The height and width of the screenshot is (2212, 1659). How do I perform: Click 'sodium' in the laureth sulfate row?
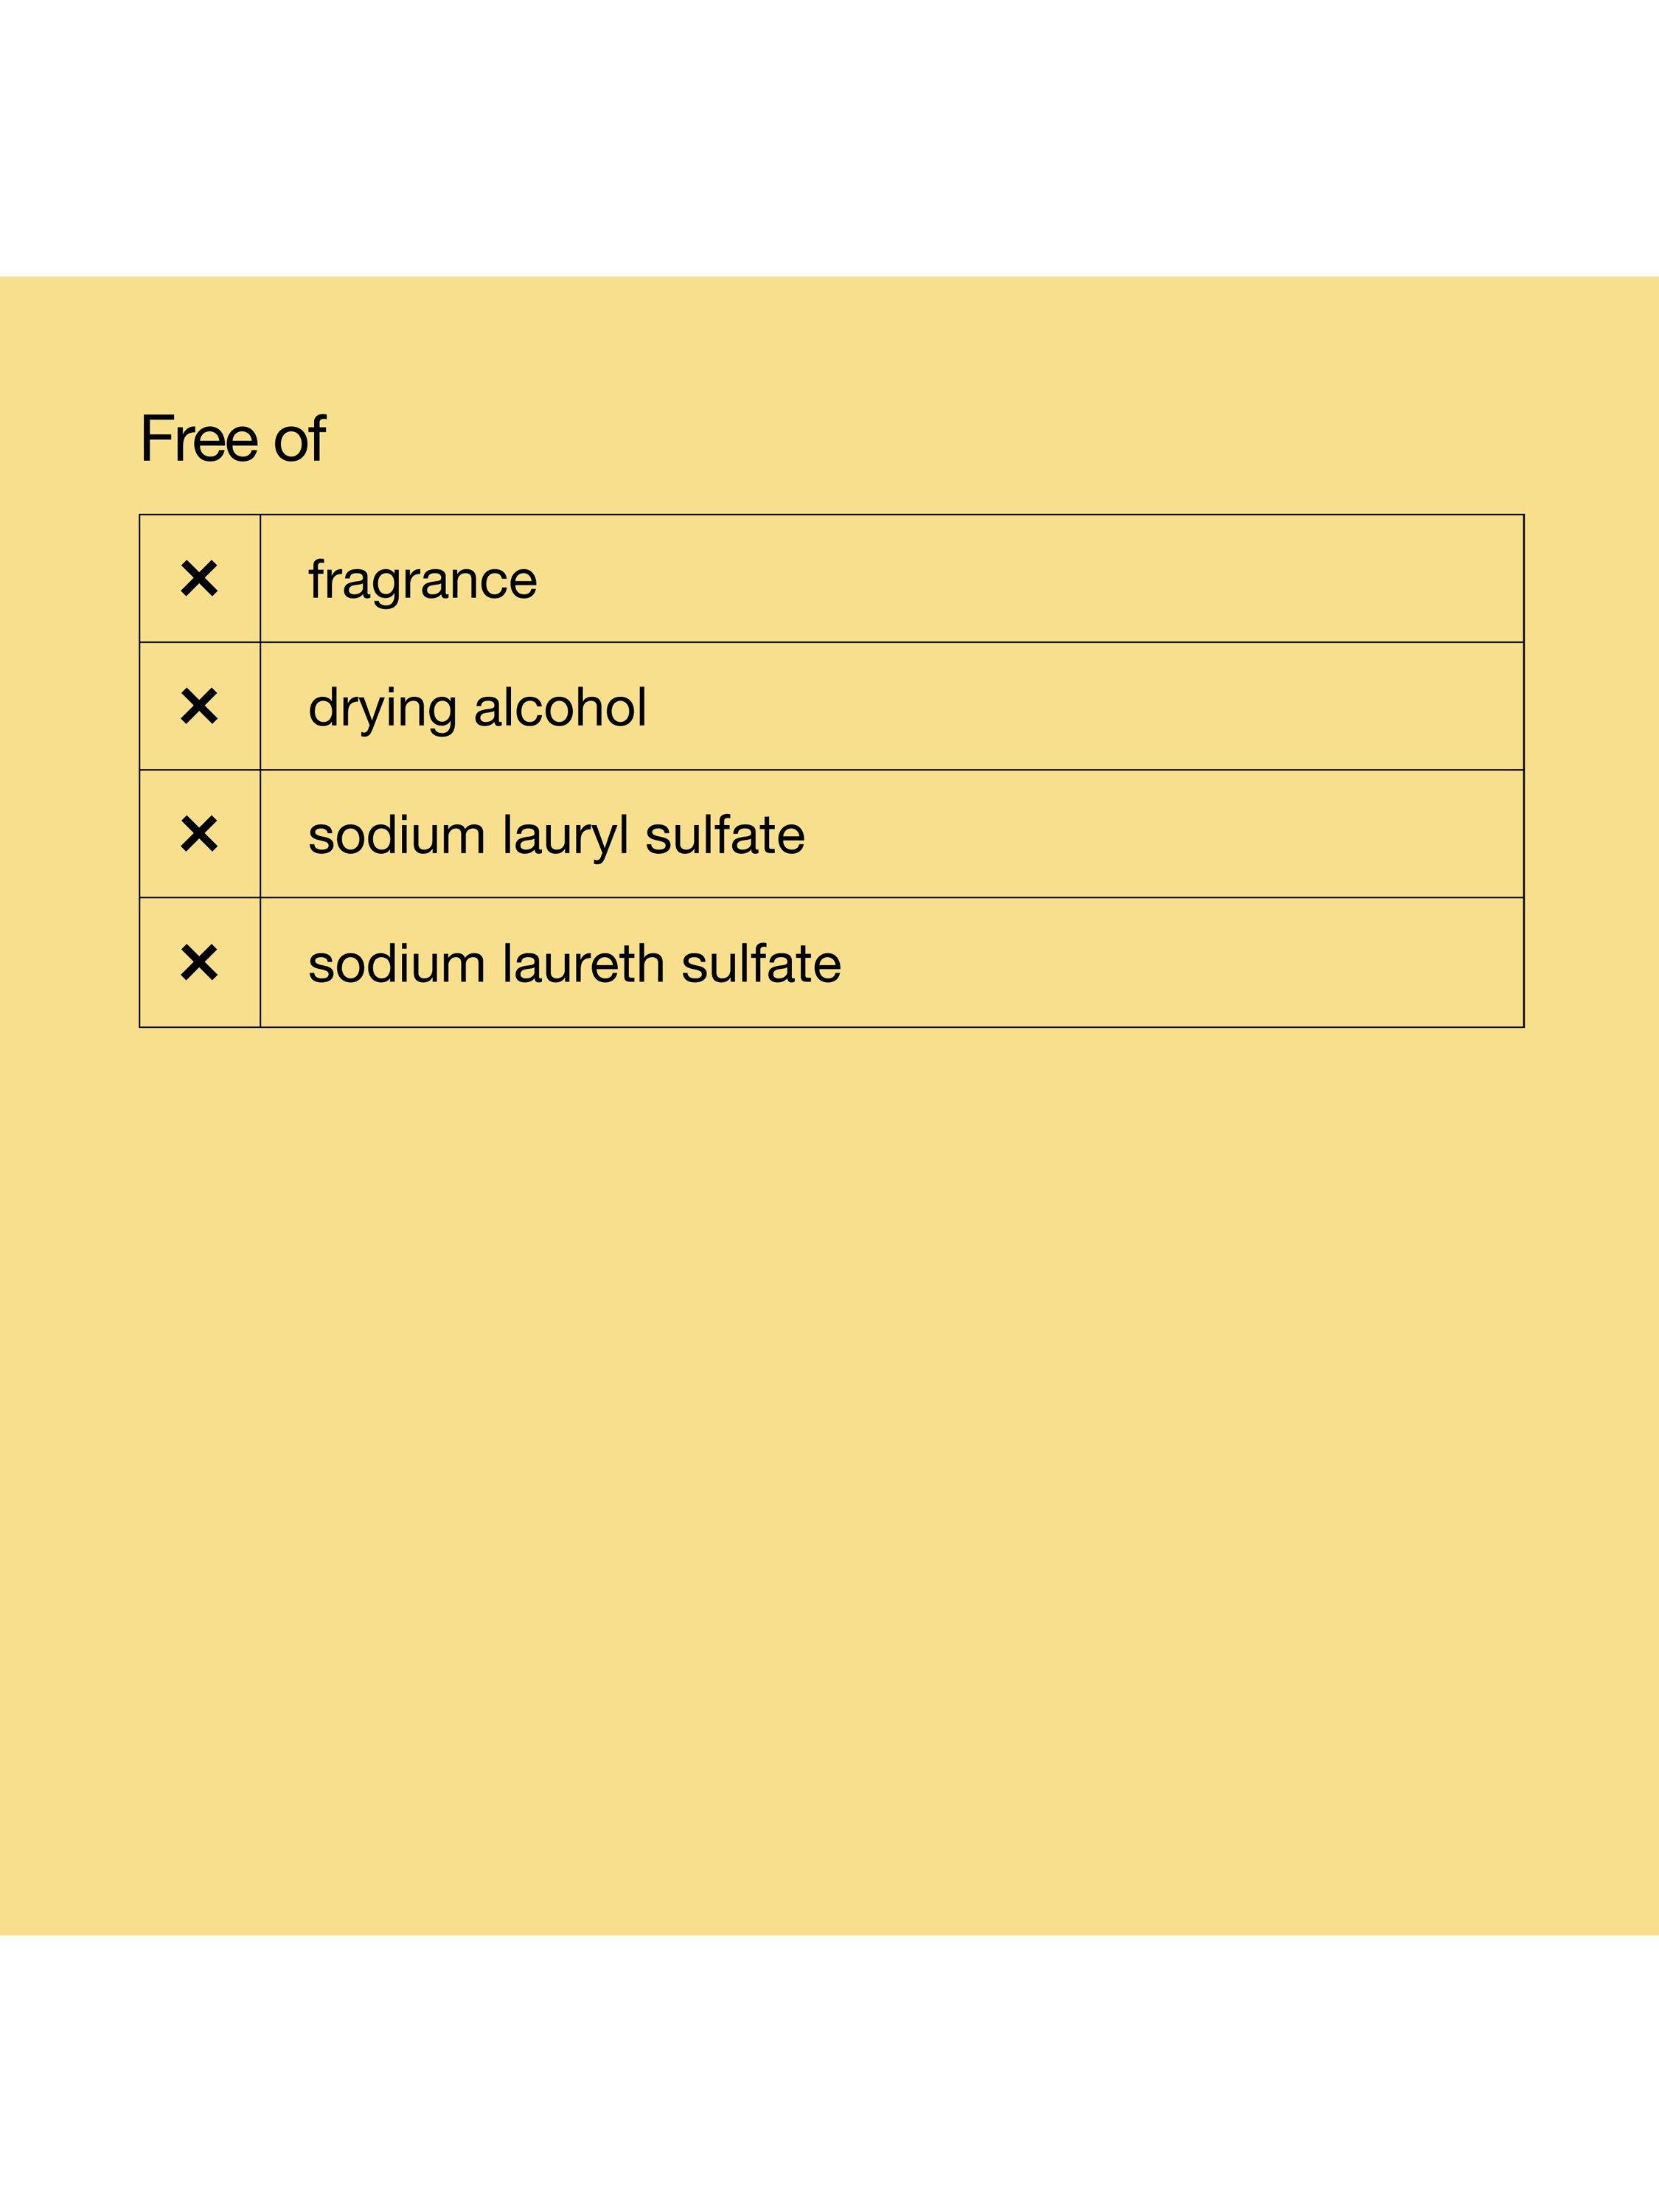pos(396,964)
